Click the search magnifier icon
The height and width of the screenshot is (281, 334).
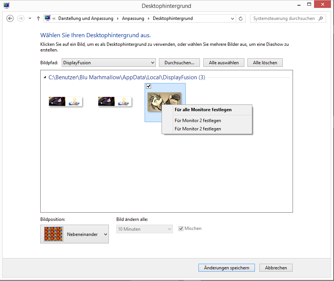coord(321,18)
